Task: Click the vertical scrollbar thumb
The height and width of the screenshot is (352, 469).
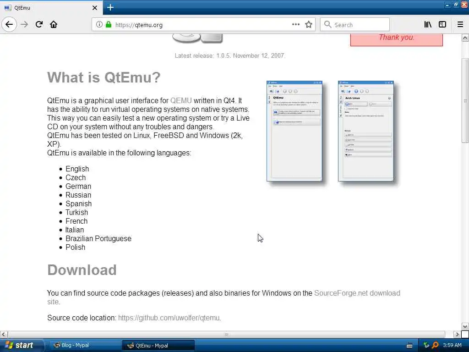Action: pyautogui.click(x=465, y=100)
